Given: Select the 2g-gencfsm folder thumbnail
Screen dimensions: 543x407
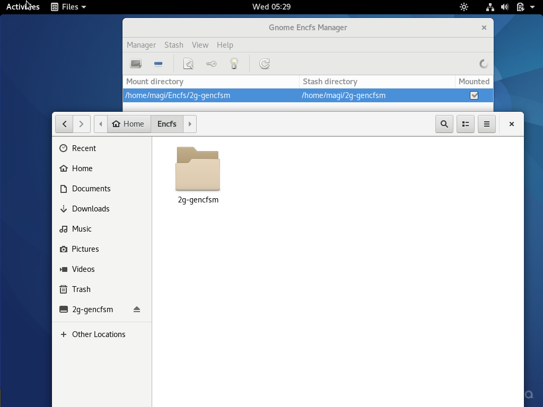Looking at the screenshot, I should coord(198,169).
